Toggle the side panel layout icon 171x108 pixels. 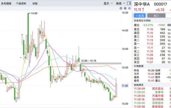[x=129, y=3]
